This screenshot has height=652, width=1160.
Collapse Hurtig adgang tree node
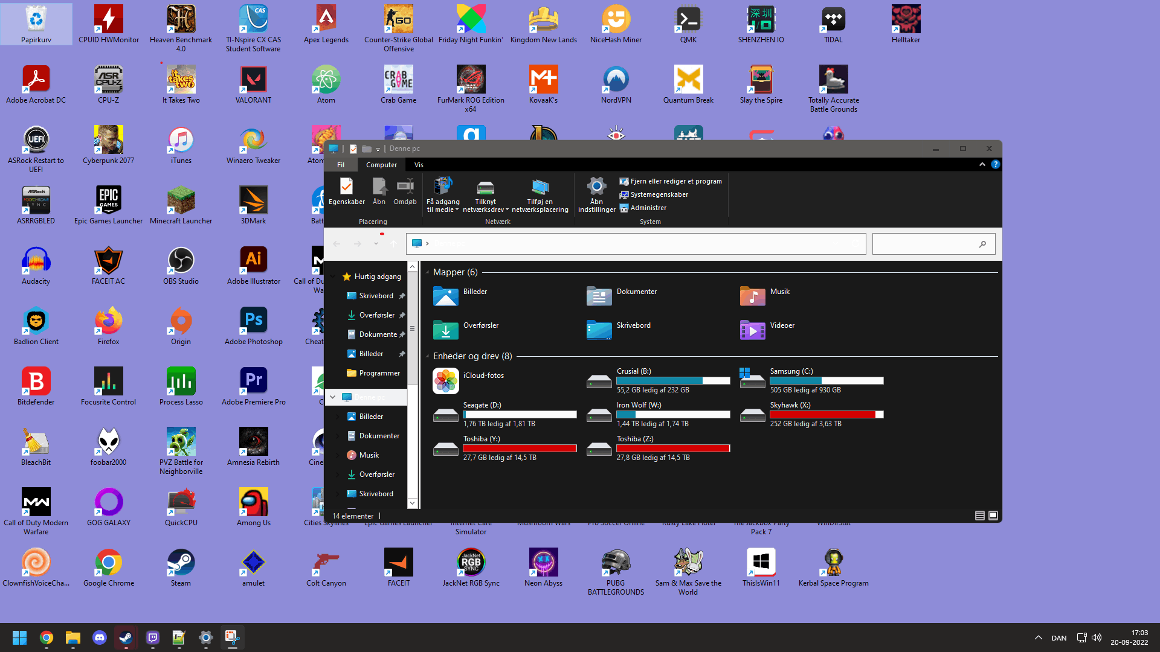tap(333, 276)
